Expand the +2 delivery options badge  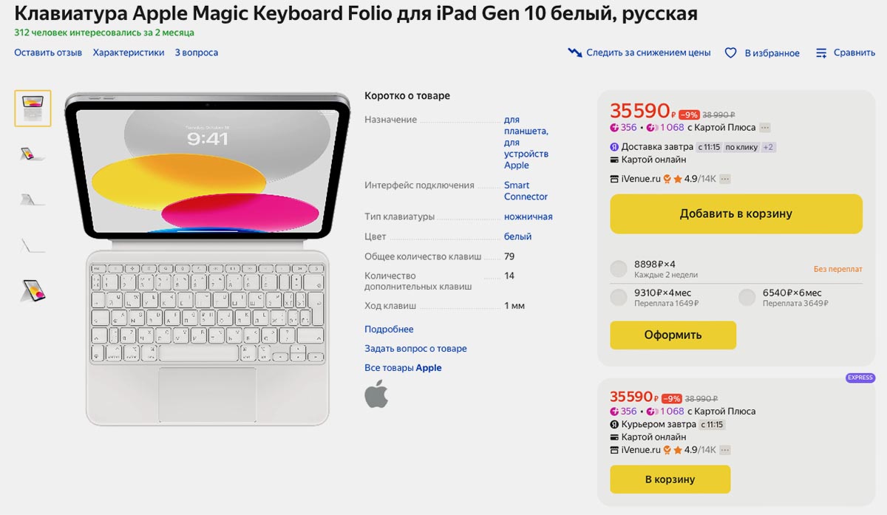click(768, 147)
